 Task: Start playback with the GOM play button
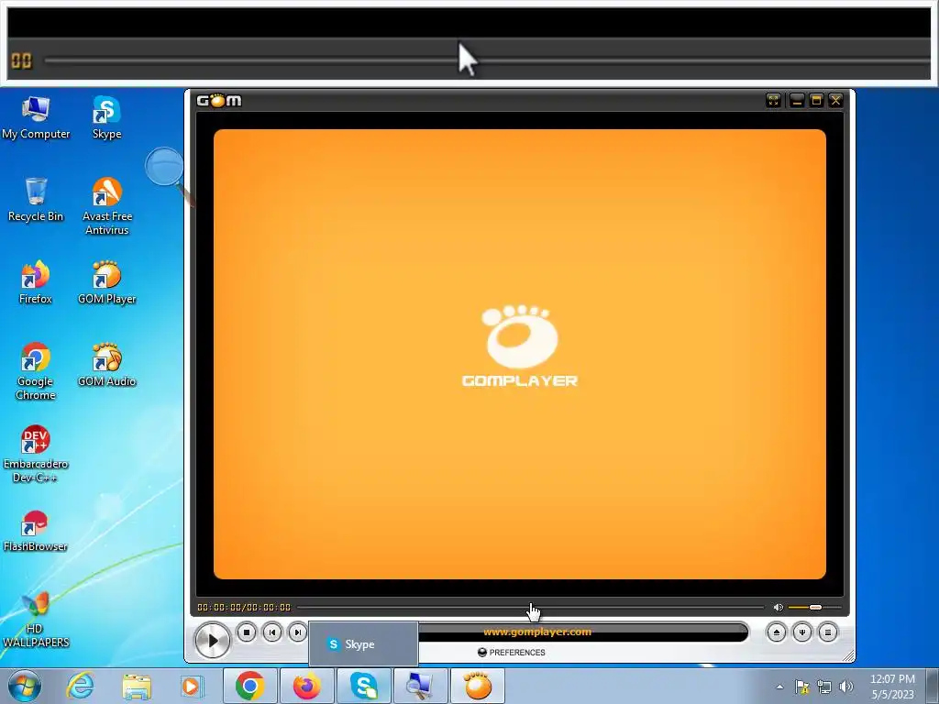[213, 641]
